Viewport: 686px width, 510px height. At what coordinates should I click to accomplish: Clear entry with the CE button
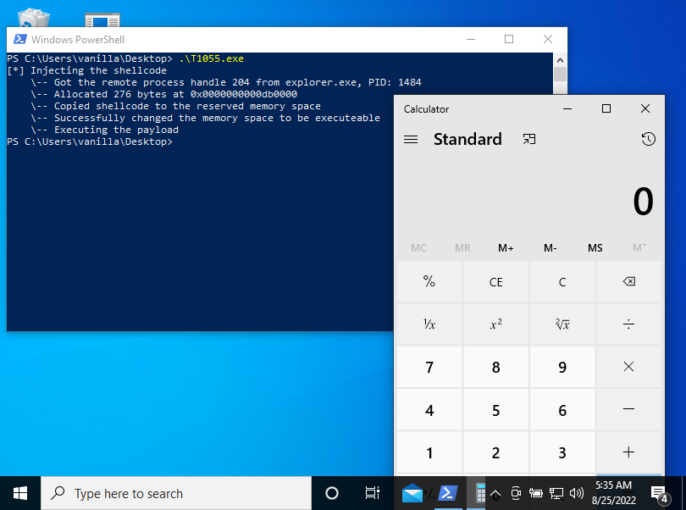(495, 281)
